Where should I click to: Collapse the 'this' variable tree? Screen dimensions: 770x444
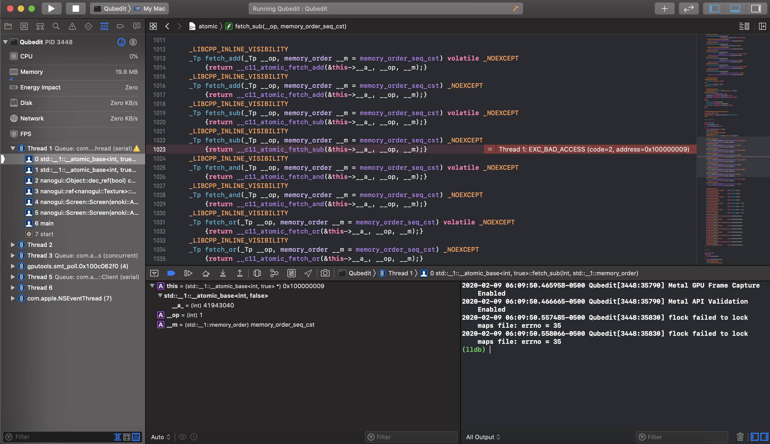pyautogui.click(x=152, y=286)
